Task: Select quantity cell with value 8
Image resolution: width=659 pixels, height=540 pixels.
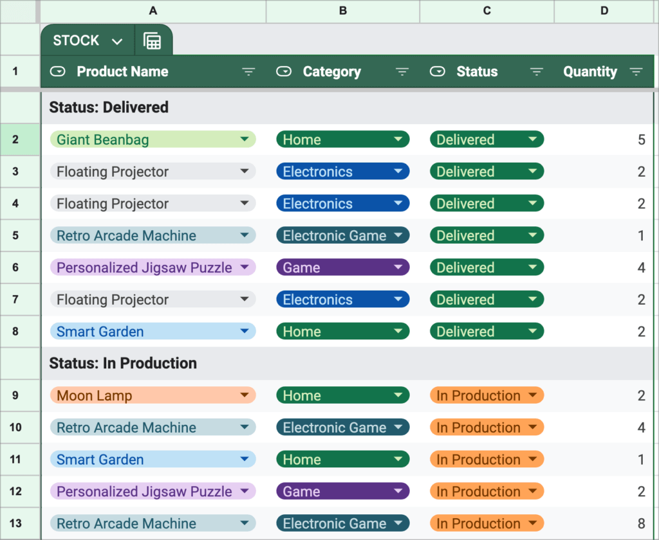Action: [604, 523]
